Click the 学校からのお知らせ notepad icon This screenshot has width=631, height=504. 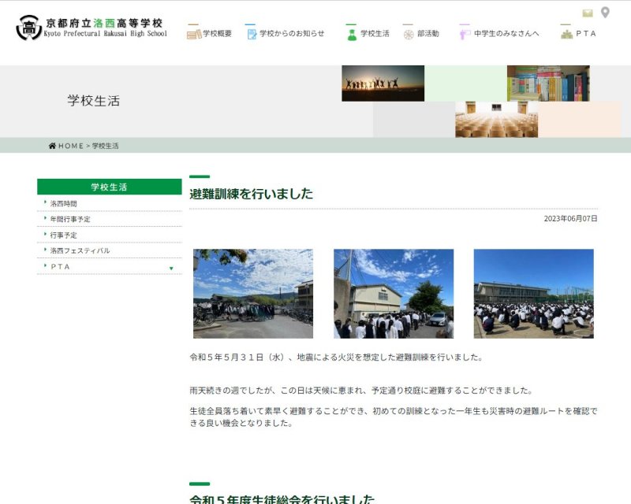pyautogui.click(x=252, y=34)
